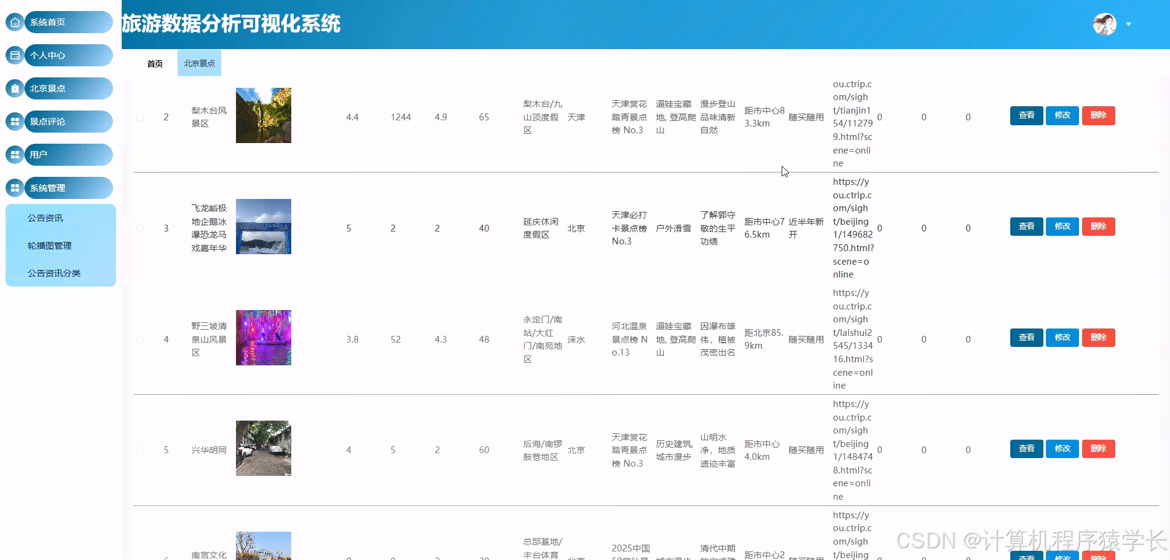Tick checkbox for row 2 梨木台风景区

point(140,117)
